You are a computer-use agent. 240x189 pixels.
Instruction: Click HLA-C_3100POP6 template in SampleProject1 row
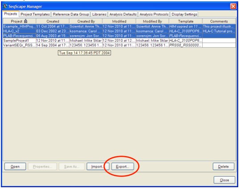point(186,41)
